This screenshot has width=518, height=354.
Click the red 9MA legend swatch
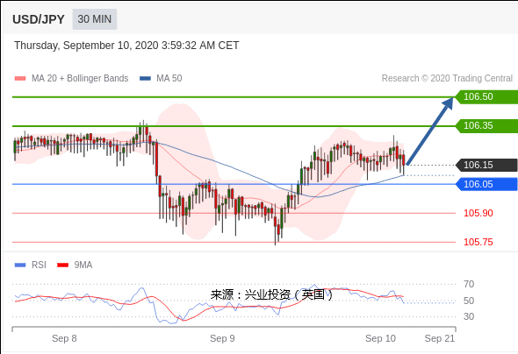62,265
